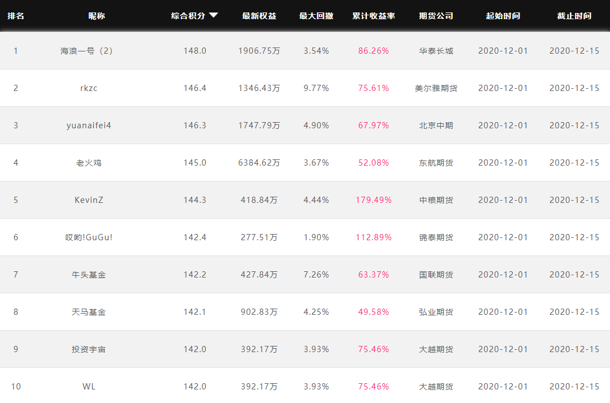The height and width of the screenshot is (403, 610).
Task: Click the 截止时间 column header
Action: pos(574,16)
